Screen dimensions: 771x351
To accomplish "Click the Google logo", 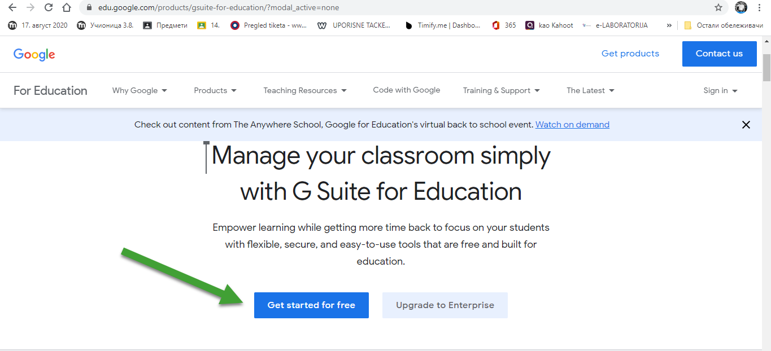I will (x=34, y=54).
